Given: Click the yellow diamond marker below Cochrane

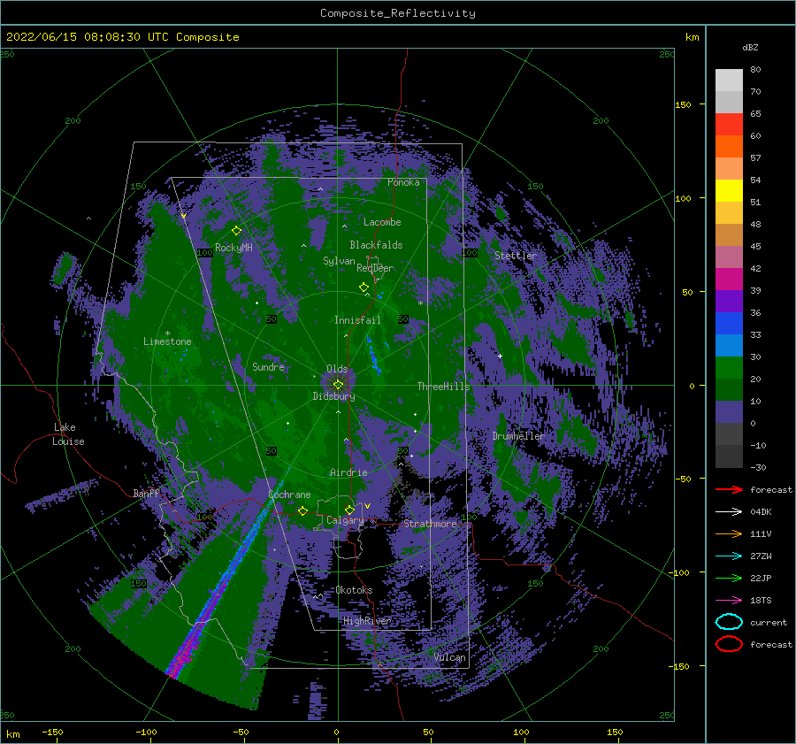Looking at the screenshot, I should pyautogui.click(x=302, y=510).
